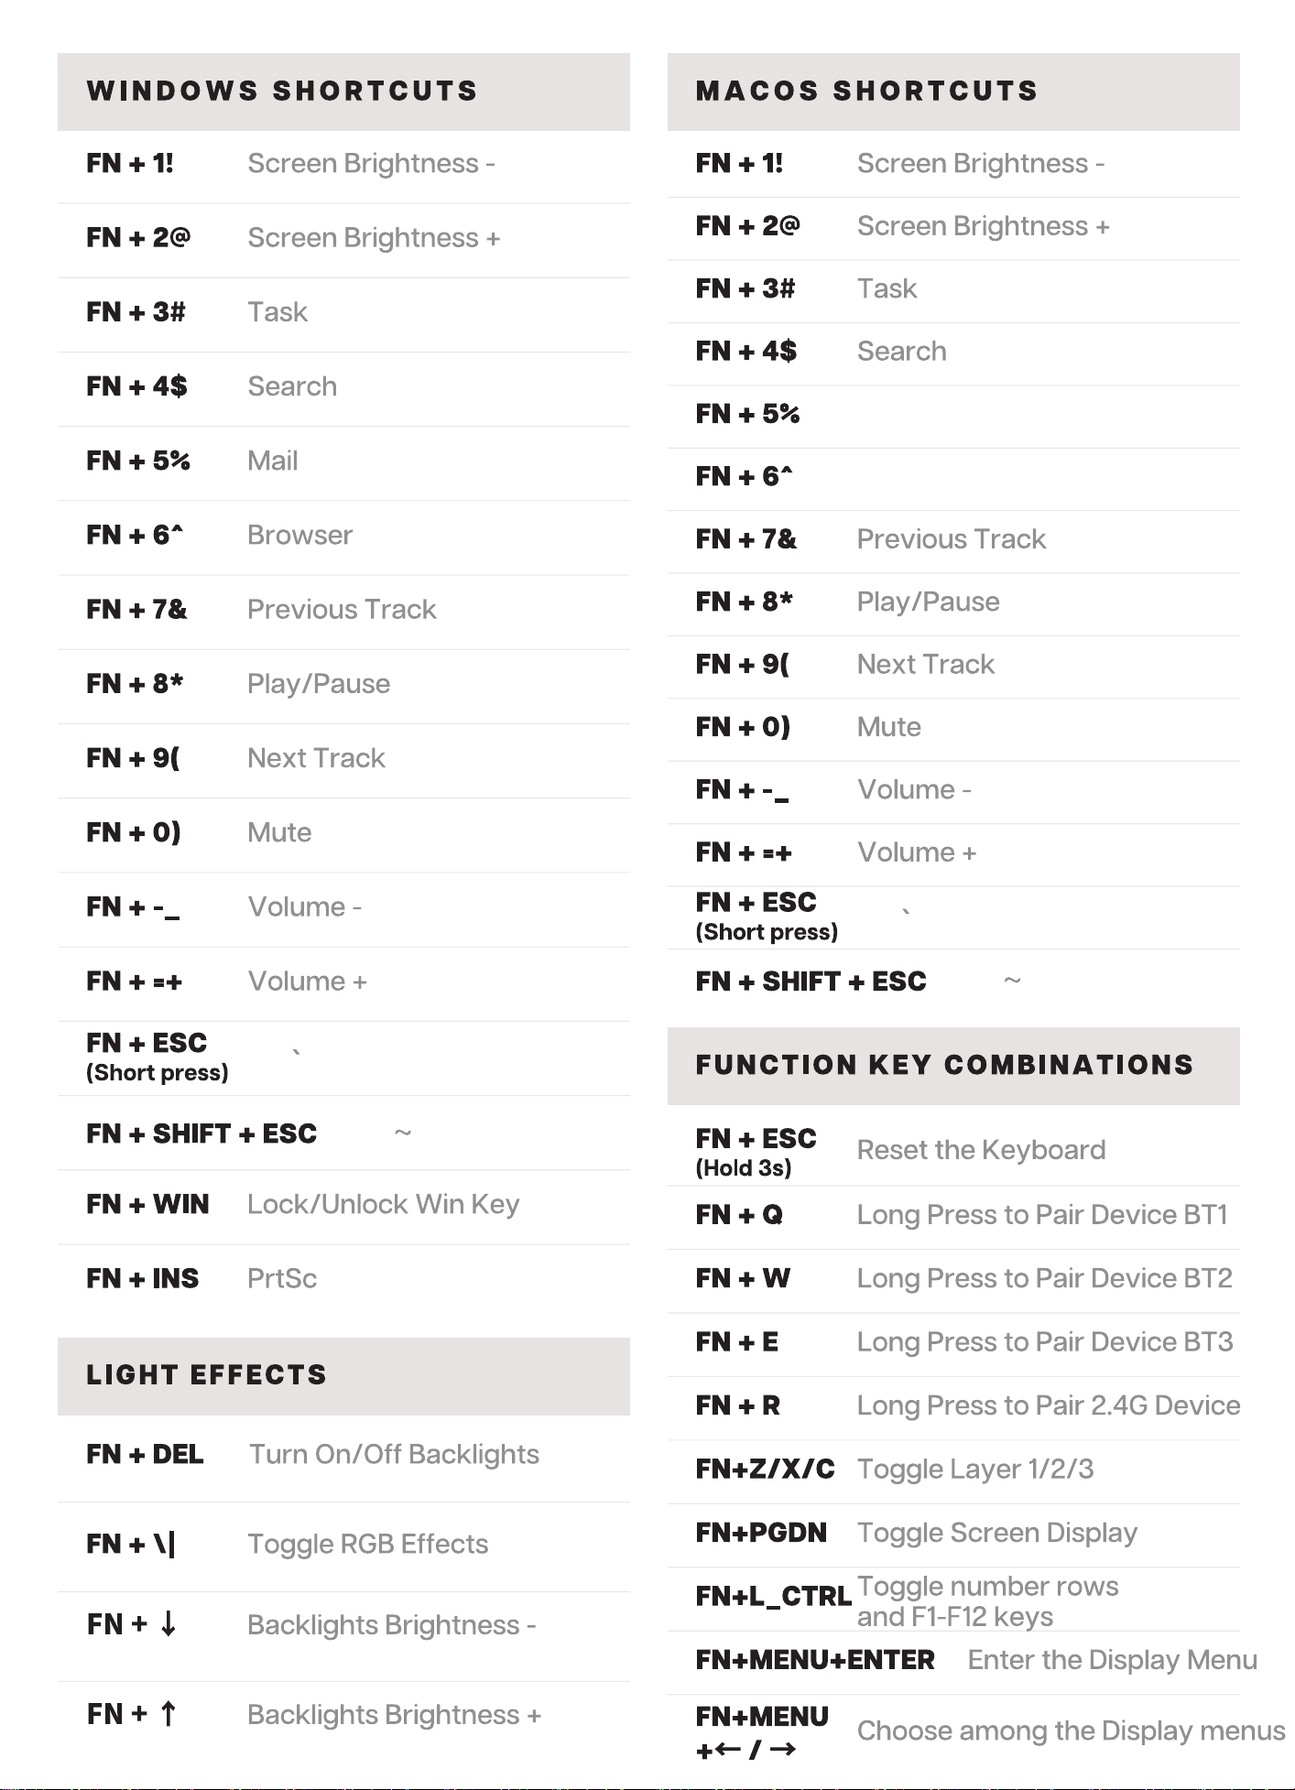1295x1790 pixels.
Task: Click "Toggle Screen Display" text
Action: [996, 1533]
